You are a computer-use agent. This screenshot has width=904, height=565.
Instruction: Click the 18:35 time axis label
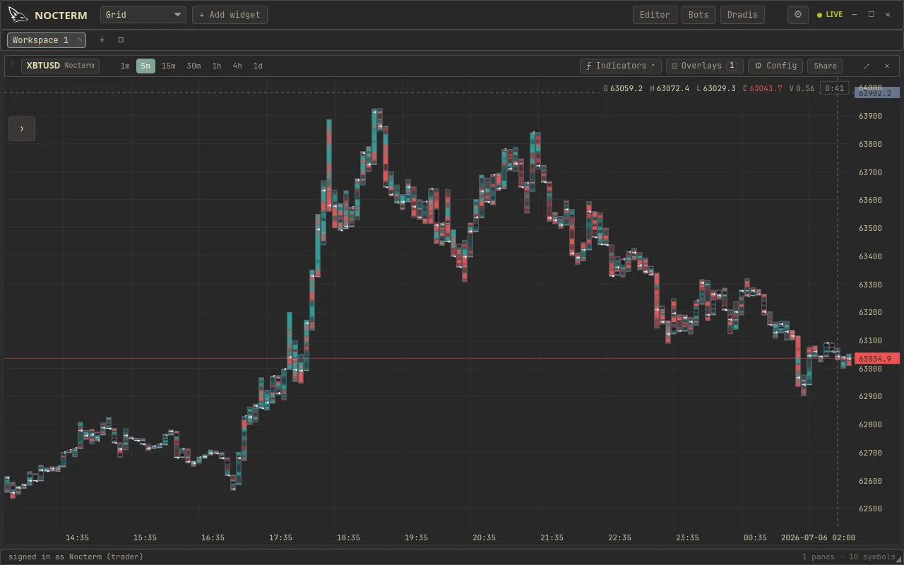click(x=348, y=537)
